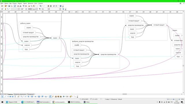Save the drawing with Save icon
The width and height of the screenshot is (185, 104).
[x=9, y=6]
